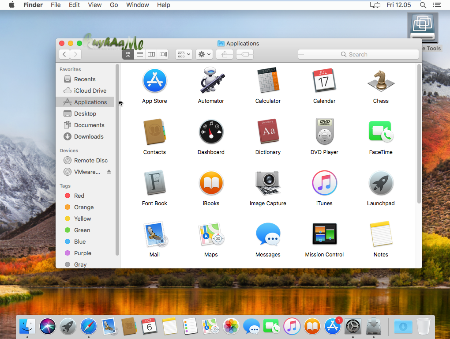Open the Dictionary app icon
The image size is (450, 339).
[268, 132]
